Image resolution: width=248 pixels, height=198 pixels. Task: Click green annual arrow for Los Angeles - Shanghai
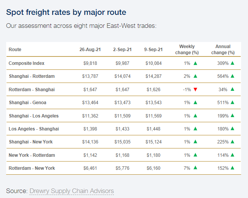pos(232,129)
